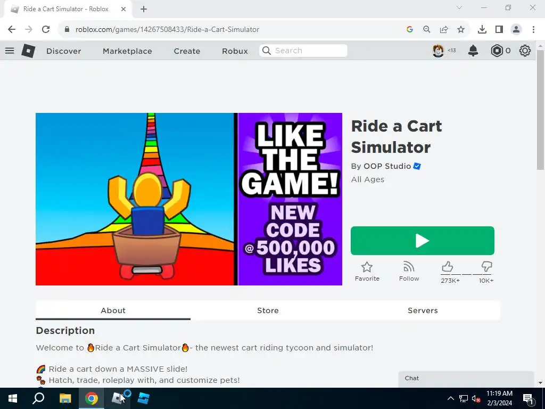
Task: Share this page using the share icon
Action: pyautogui.click(x=444, y=30)
